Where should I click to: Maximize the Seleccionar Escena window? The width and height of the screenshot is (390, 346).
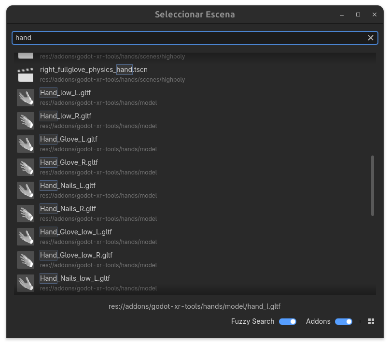(358, 14)
